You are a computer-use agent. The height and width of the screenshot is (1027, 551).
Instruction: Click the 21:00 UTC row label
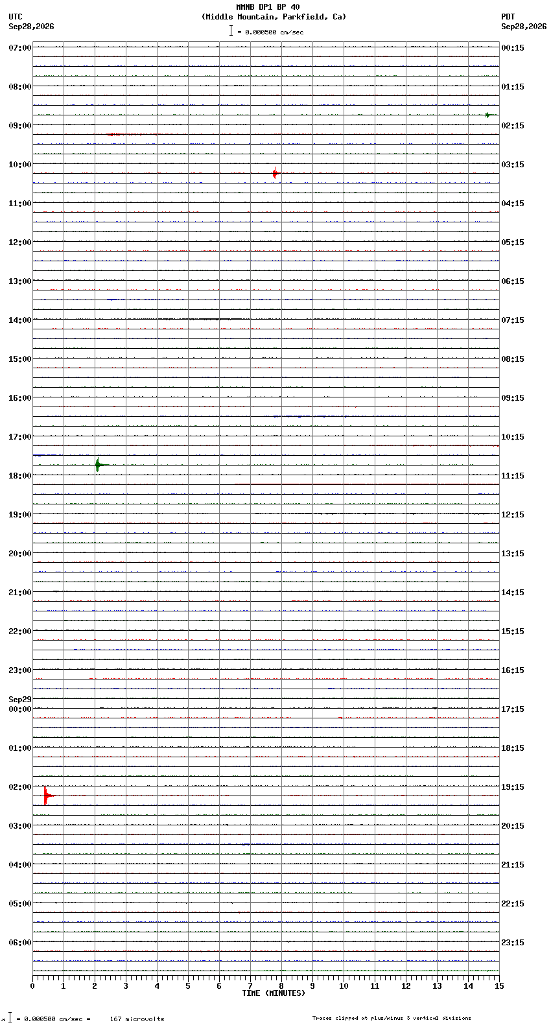[19, 593]
